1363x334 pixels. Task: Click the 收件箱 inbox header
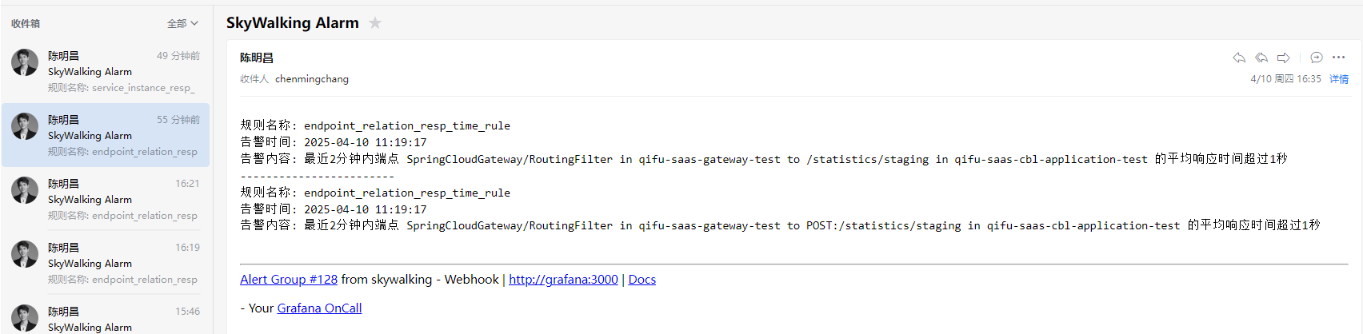point(26,24)
